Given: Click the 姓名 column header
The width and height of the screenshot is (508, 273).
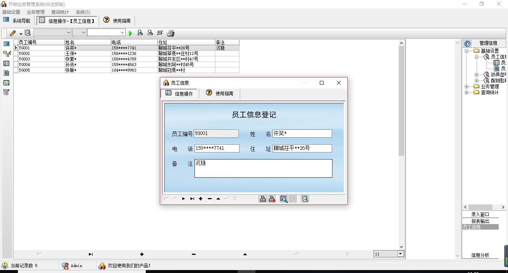Looking at the screenshot, I should (x=87, y=42).
